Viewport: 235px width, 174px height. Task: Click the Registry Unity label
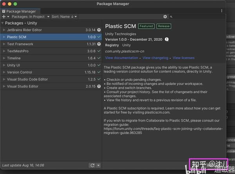118,45
